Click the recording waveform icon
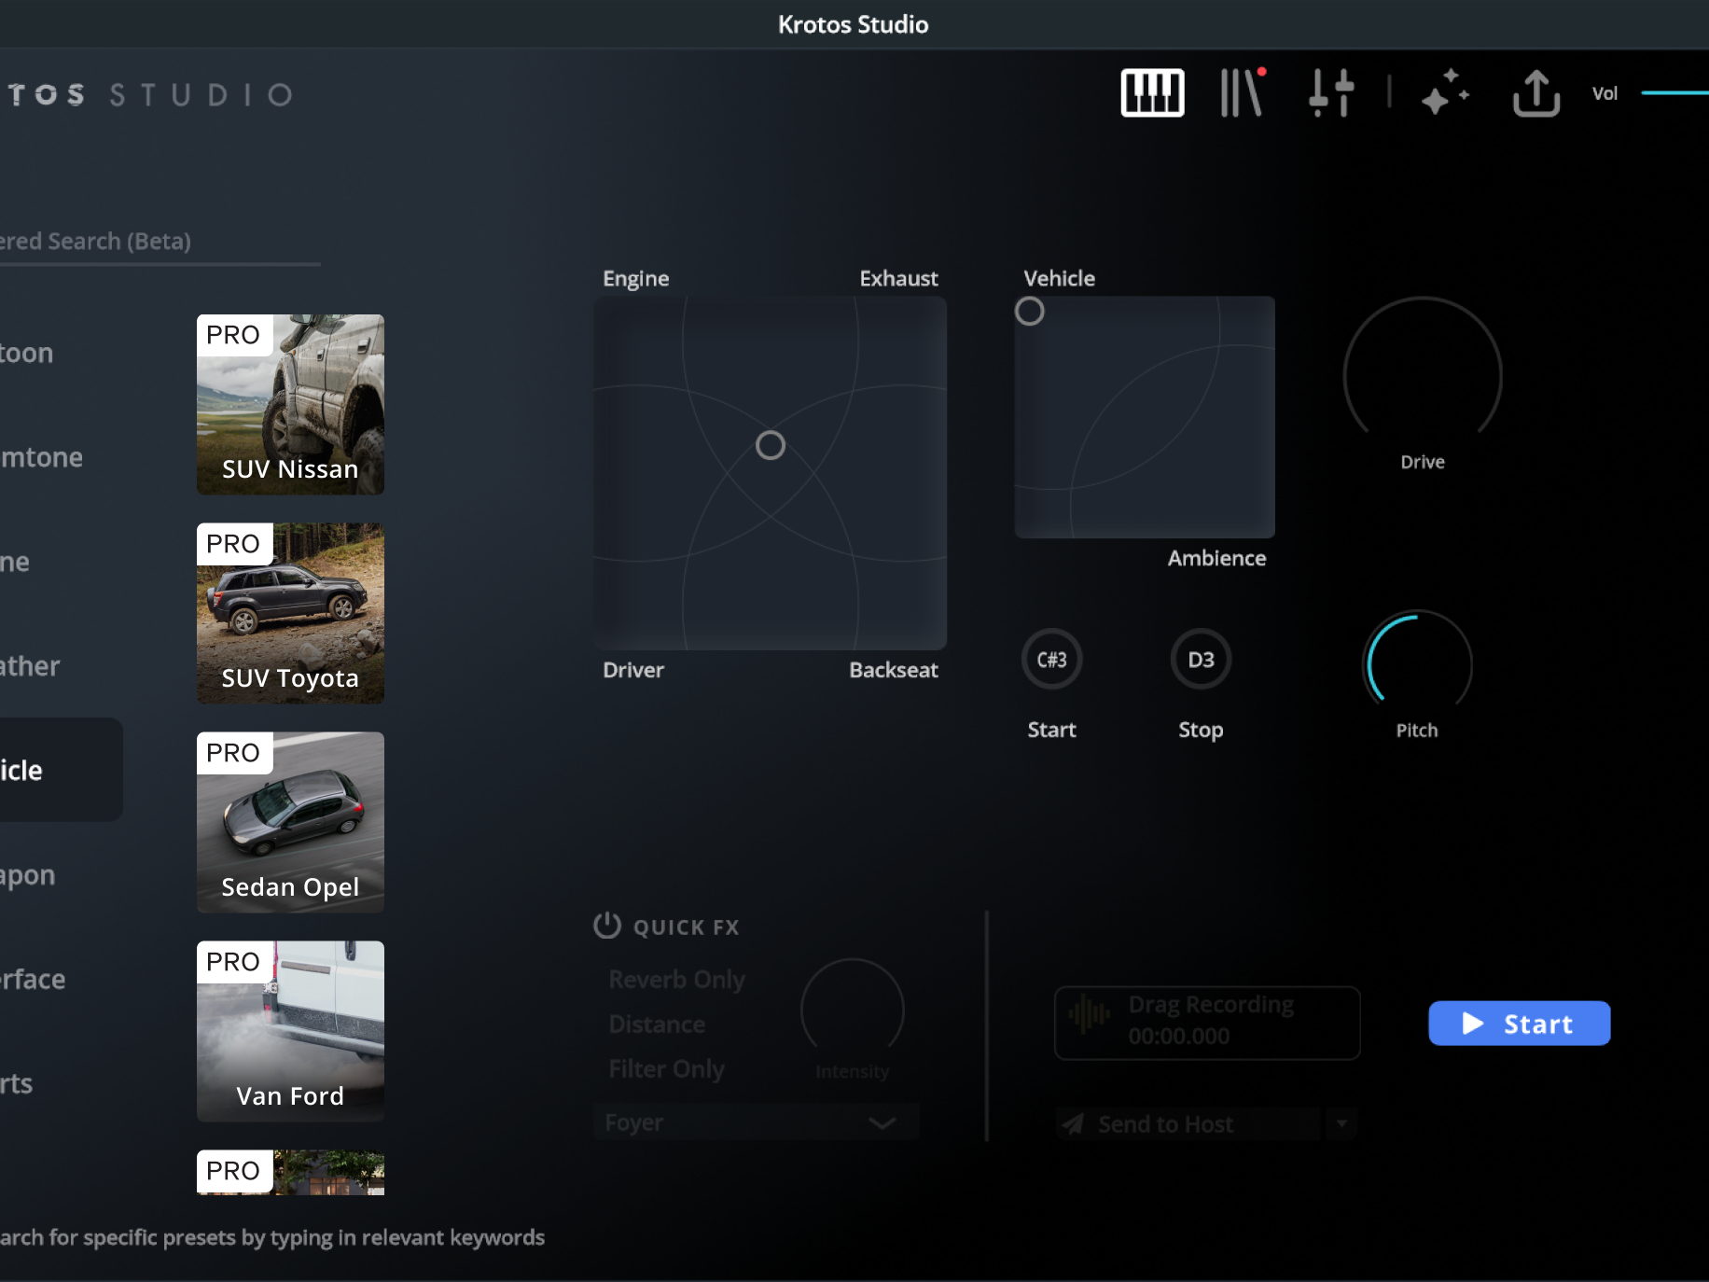Screen dimensions: 1709x1282 tap(1089, 1013)
